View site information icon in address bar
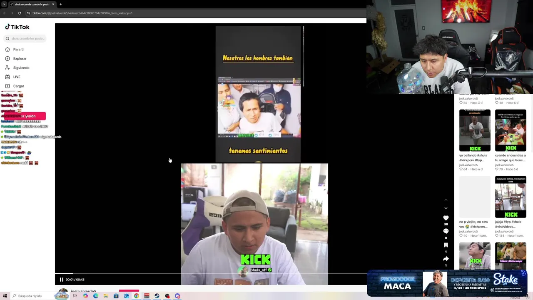533x300 pixels. pyautogui.click(x=28, y=13)
